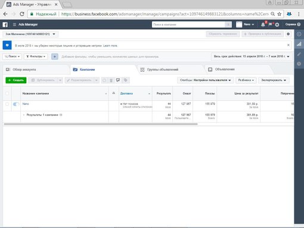Click the Ads Manager browser tab
Image resolution: width=304 pixels, height=228 pixels.
coord(32,4)
